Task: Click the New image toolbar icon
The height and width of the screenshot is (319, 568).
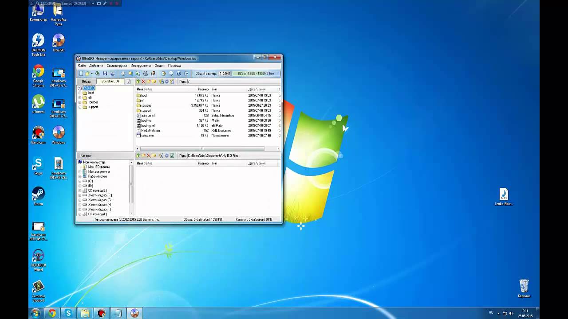Action: [x=81, y=74]
